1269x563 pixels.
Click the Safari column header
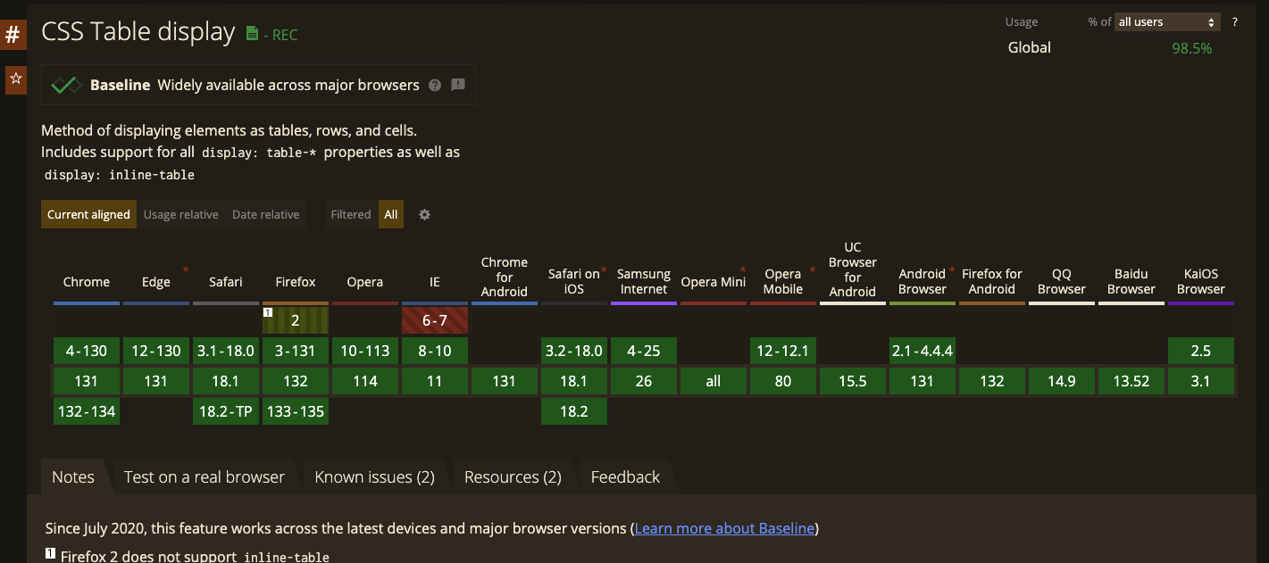pos(226,282)
